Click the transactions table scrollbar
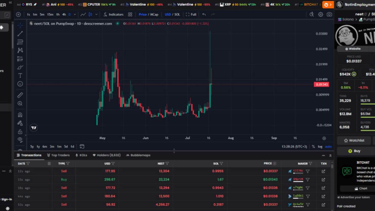This screenshot has width=375, height=211. tap(332, 166)
